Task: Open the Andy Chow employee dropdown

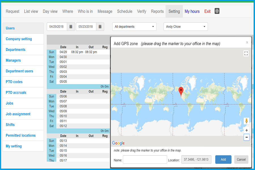Action: (186, 26)
